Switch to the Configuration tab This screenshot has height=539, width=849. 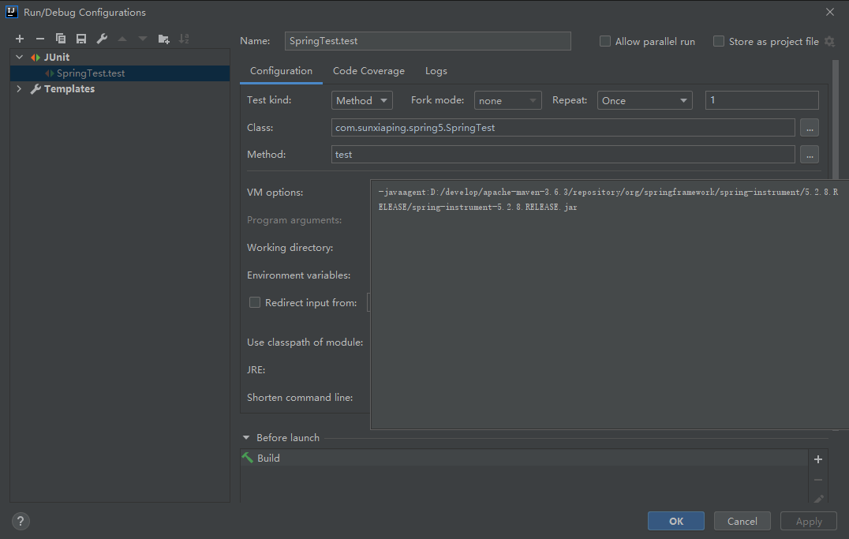tap(281, 71)
